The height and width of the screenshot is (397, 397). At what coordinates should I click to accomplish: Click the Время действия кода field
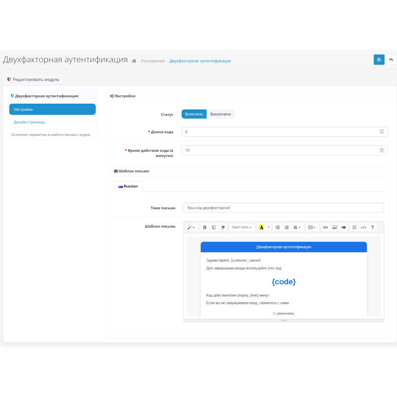pos(285,150)
